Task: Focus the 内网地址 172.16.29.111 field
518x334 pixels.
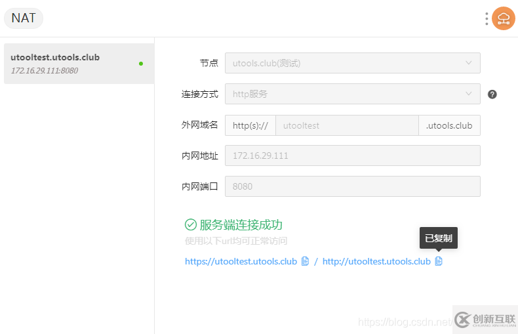Action: click(x=353, y=156)
